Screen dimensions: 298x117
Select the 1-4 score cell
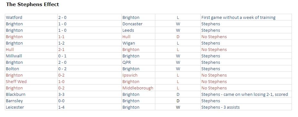90,107
